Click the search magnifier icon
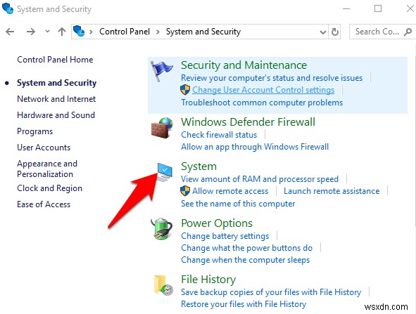 click(x=408, y=32)
